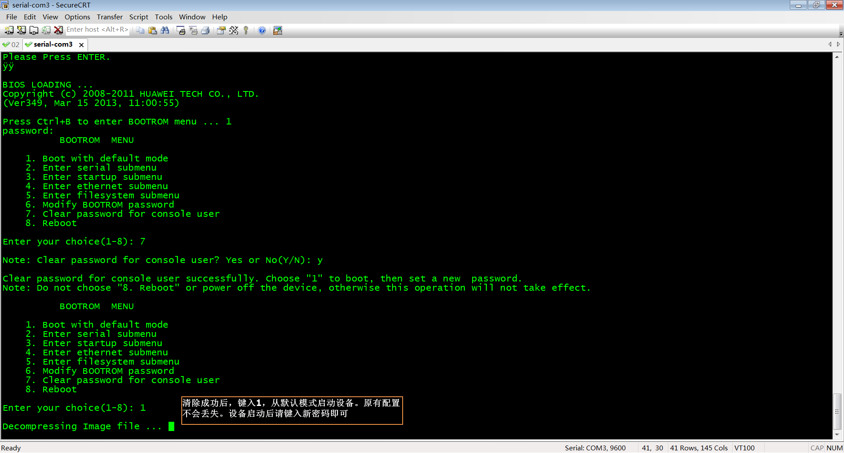
Task: Click the SecureFX launch icon
Action: click(x=277, y=30)
